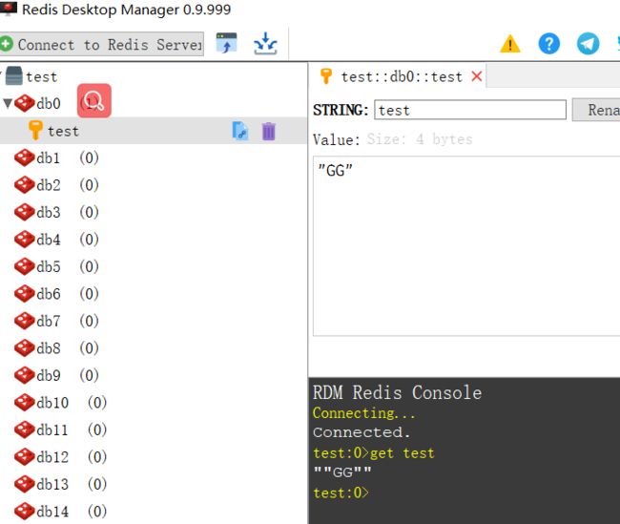620x524 pixels.
Task: Click the import connections icon
Action: 227,43
